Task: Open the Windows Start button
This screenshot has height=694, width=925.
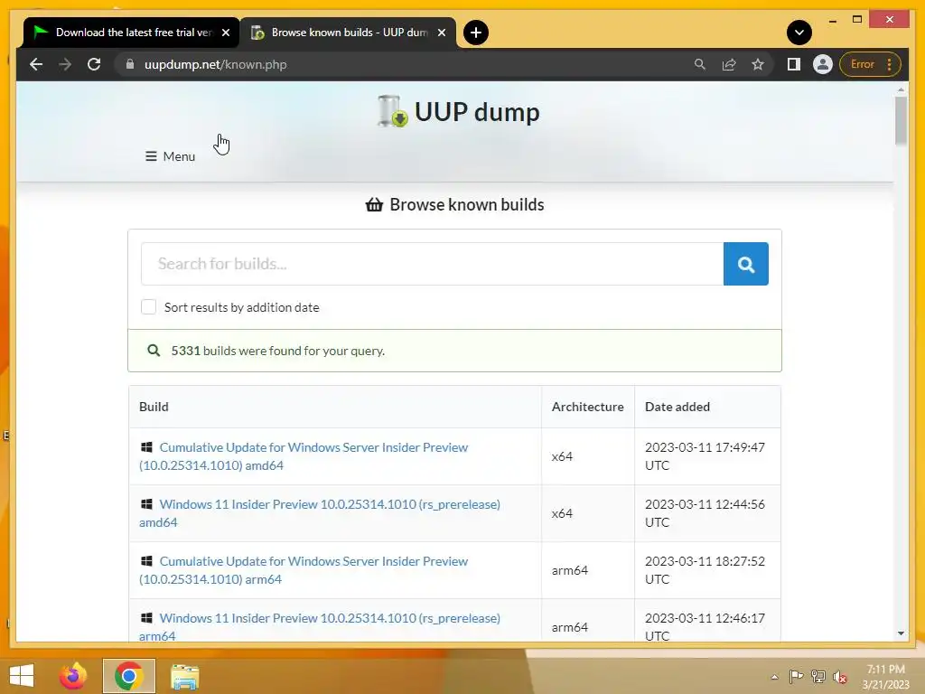Action: (22, 676)
